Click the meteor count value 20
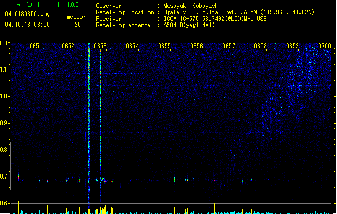This screenshot has height=214, width=337. (78, 25)
